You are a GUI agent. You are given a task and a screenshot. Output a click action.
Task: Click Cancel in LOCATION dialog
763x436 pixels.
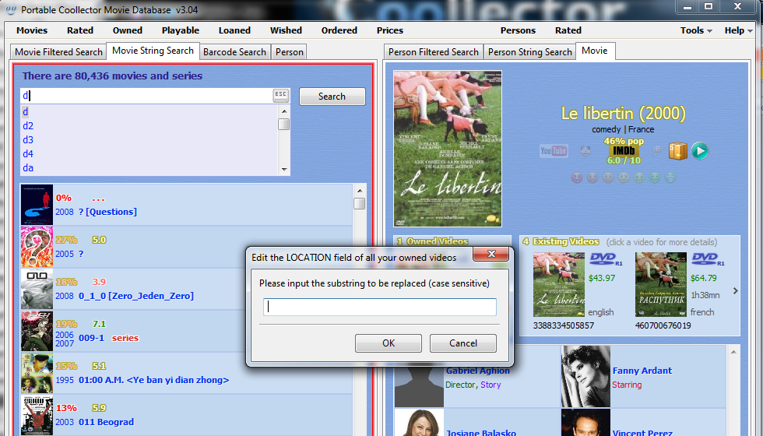pos(463,343)
